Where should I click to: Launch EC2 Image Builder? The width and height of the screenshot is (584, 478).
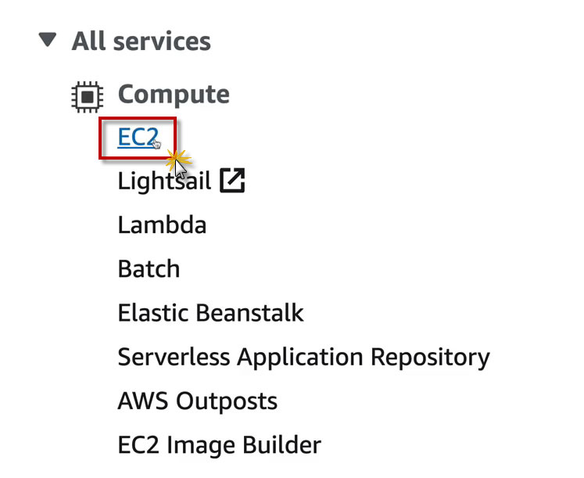[219, 445]
